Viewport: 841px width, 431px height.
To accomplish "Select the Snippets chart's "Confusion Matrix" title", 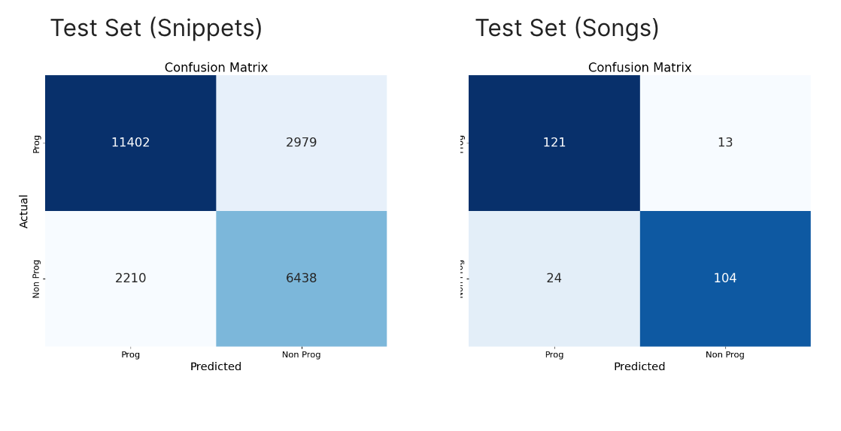I will [216, 68].
